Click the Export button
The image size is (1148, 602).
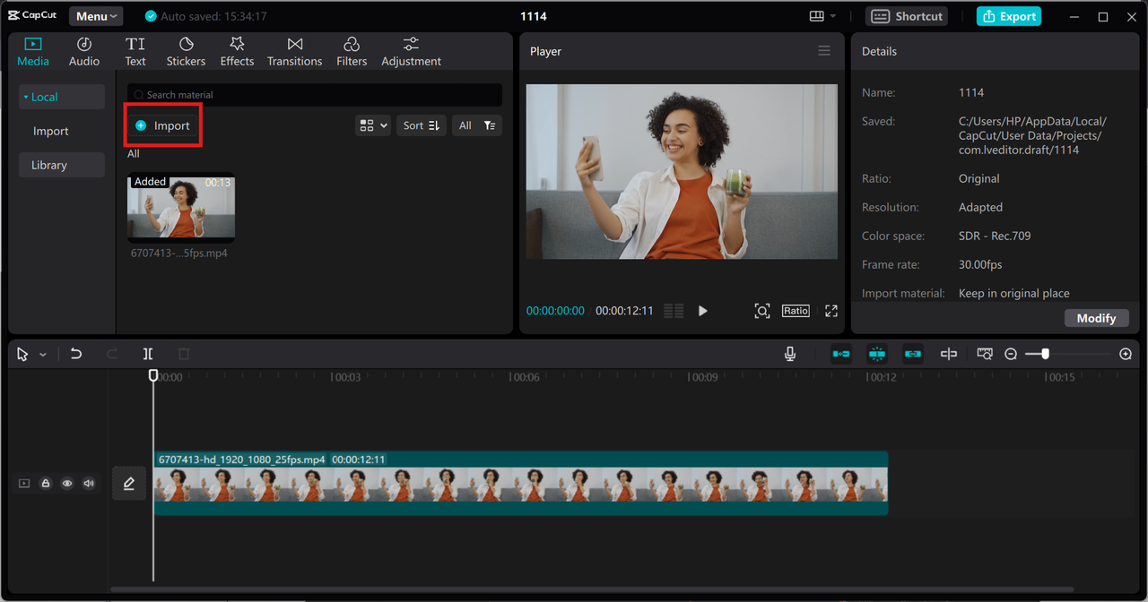tap(1008, 15)
